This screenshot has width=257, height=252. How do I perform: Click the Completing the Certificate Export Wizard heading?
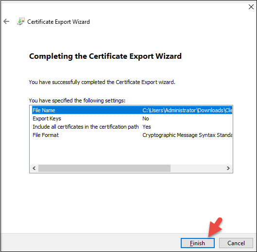point(105,56)
